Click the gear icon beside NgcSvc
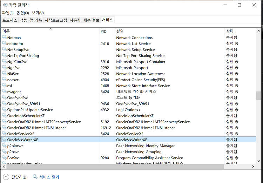 point(4,67)
